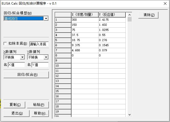Select the X cell in row 8
170x122 pixels.
(85, 56)
